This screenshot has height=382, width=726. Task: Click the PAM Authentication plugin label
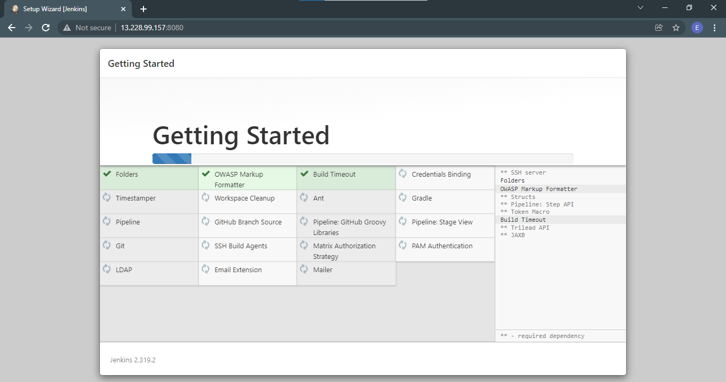(442, 246)
